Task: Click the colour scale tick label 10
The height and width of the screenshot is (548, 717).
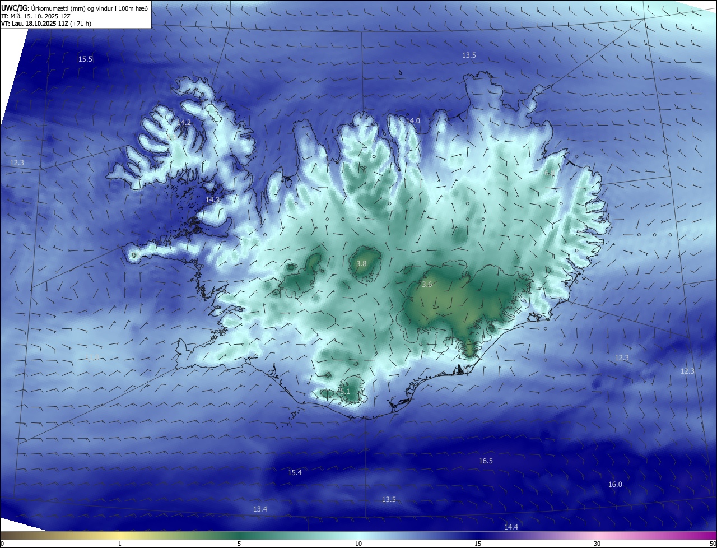Action: pos(358,544)
